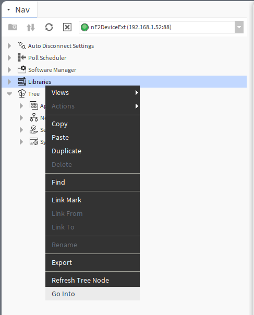Click the sync arrows toolbar icon
The width and height of the screenshot is (254, 315).
pyautogui.click(x=31, y=27)
